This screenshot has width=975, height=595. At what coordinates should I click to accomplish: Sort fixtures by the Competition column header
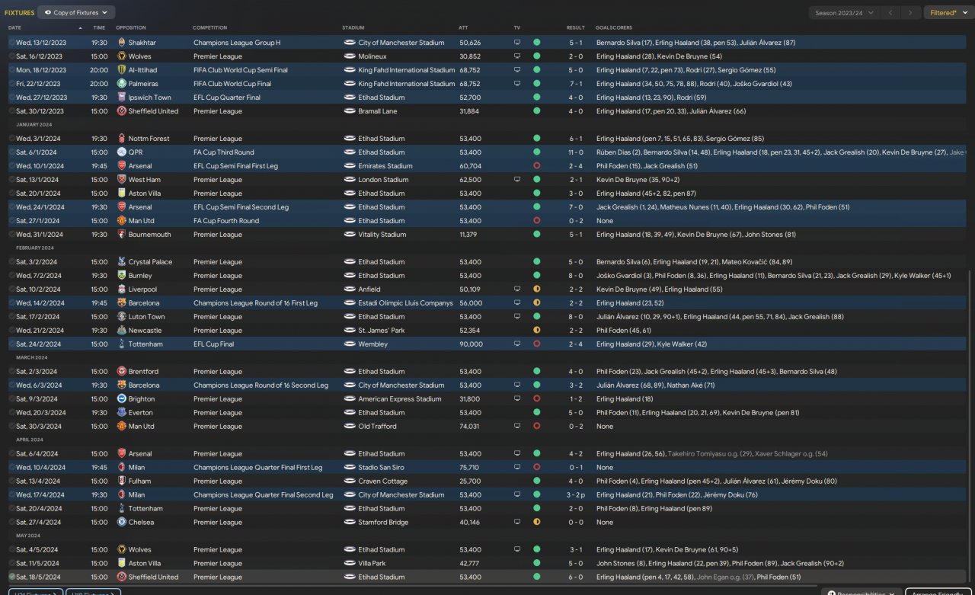(210, 27)
